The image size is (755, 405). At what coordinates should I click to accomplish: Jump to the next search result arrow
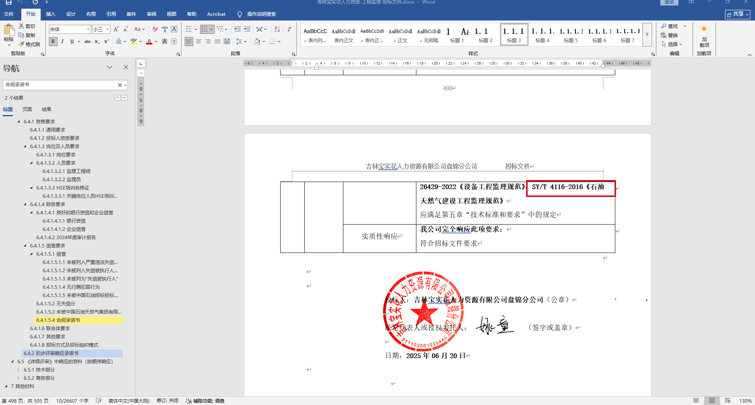pyautogui.click(x=125, y=98)
